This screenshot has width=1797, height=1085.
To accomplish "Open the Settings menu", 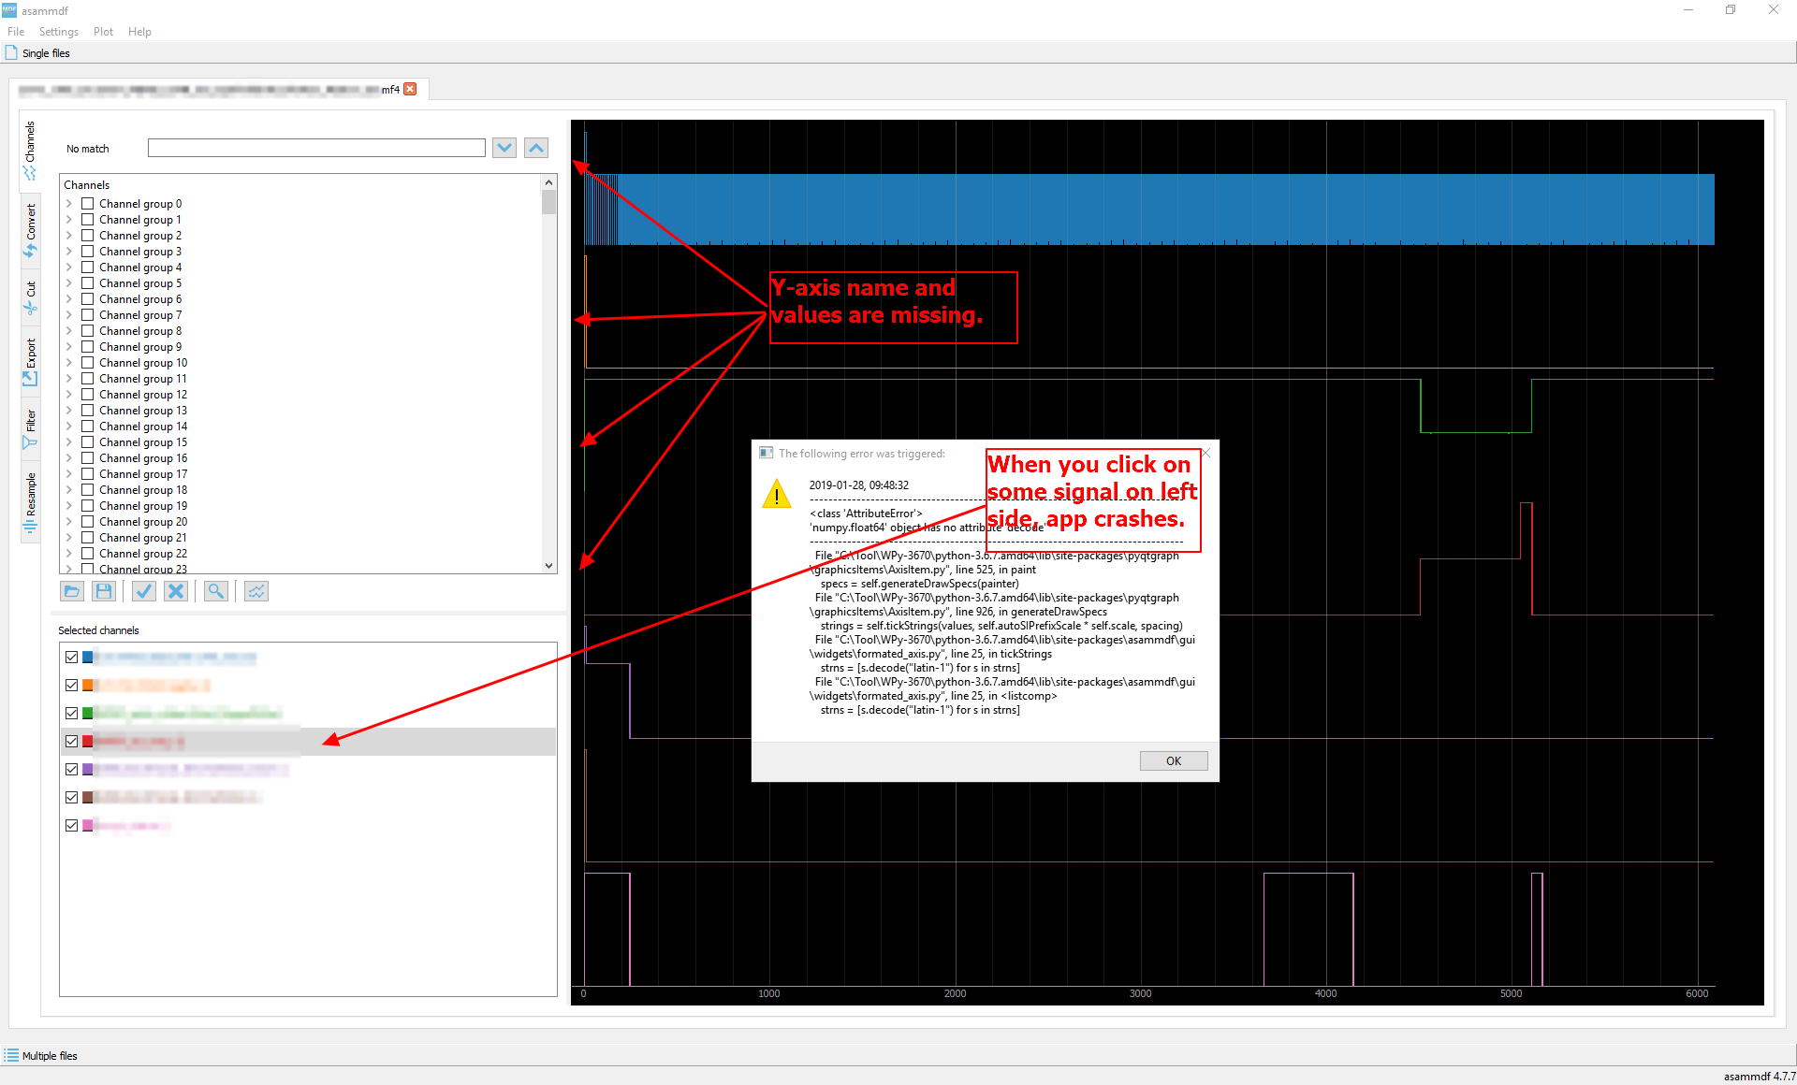I will 58,31.
